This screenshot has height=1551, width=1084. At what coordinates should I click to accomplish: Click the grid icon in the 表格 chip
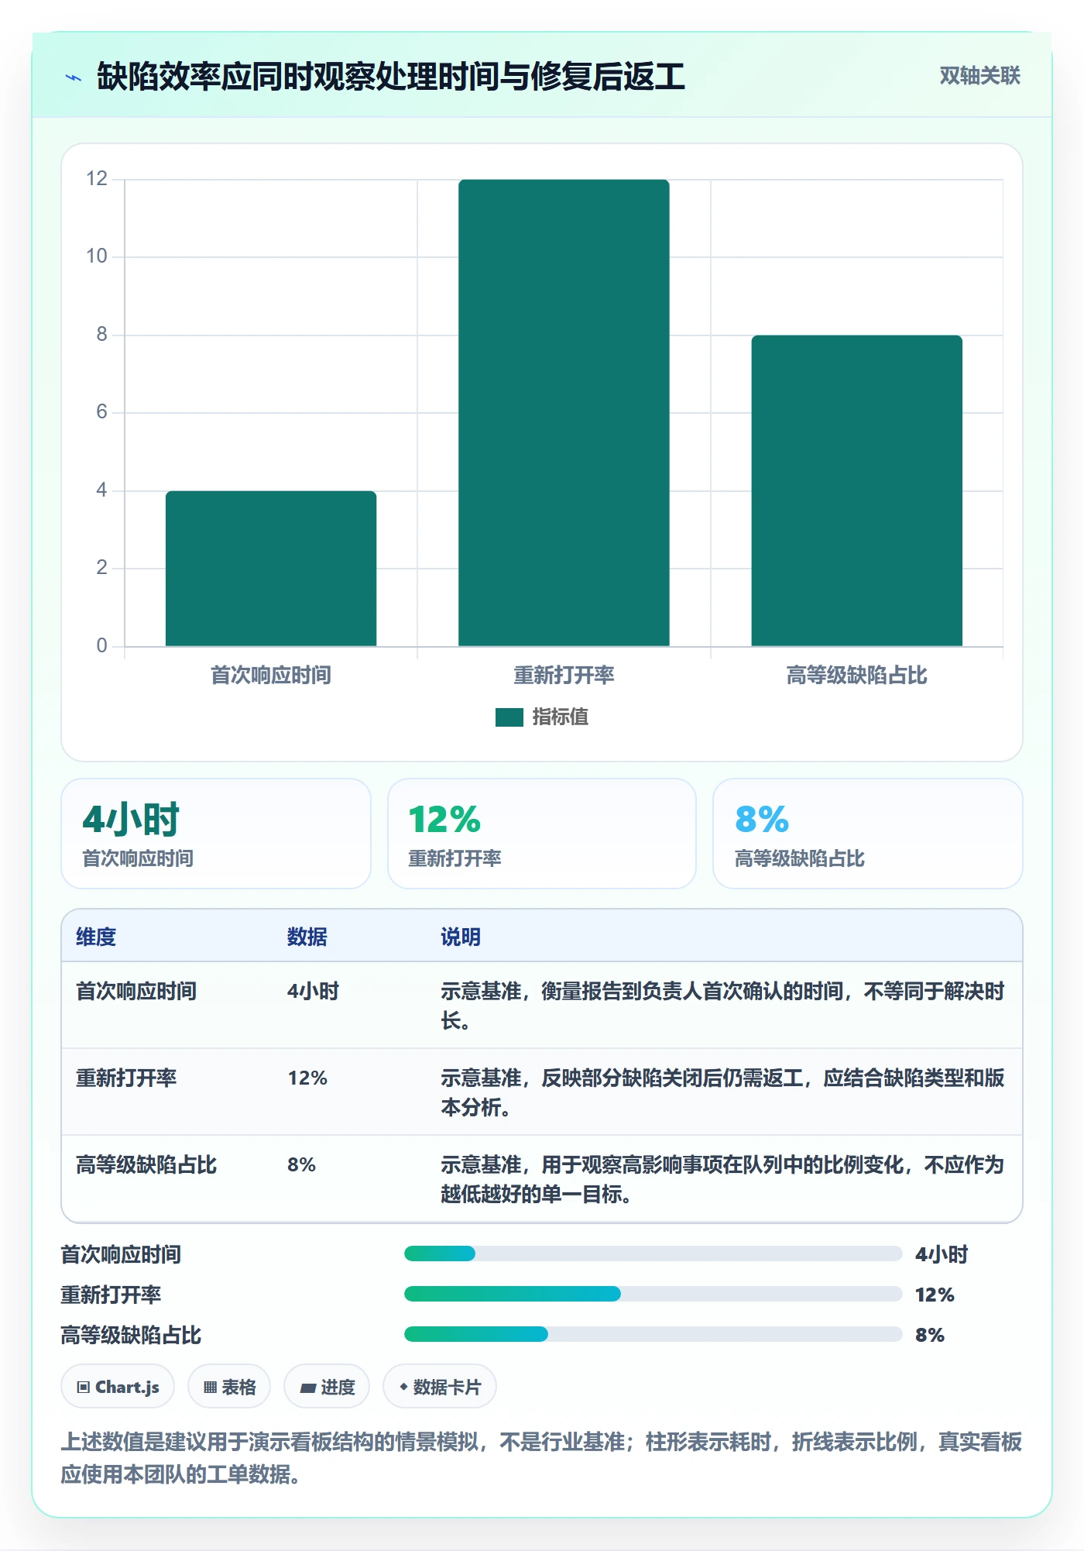click(x=210, y=1388)
